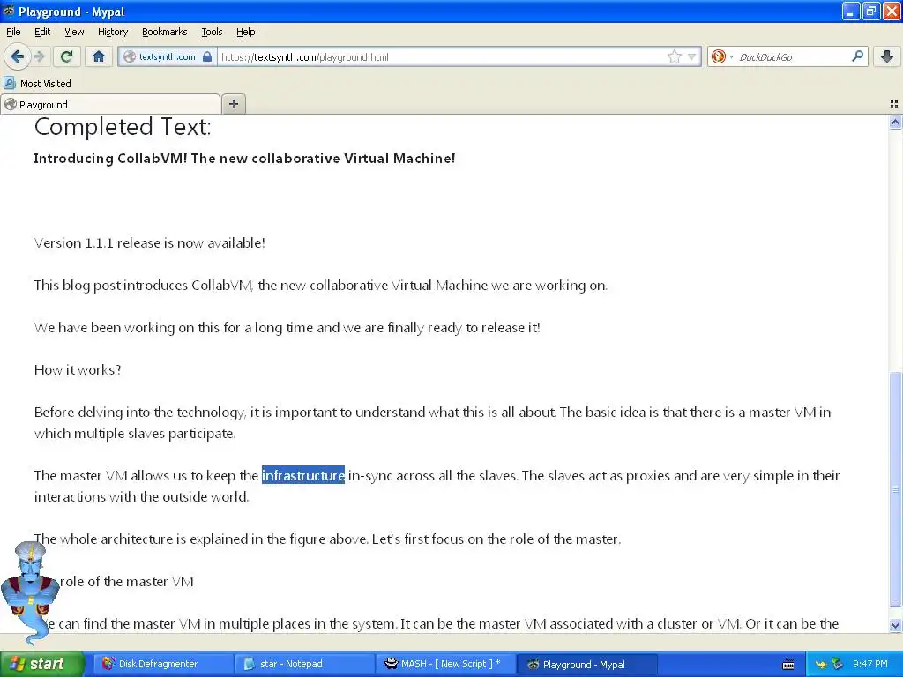Open the Edit menu

coord(42,32)
